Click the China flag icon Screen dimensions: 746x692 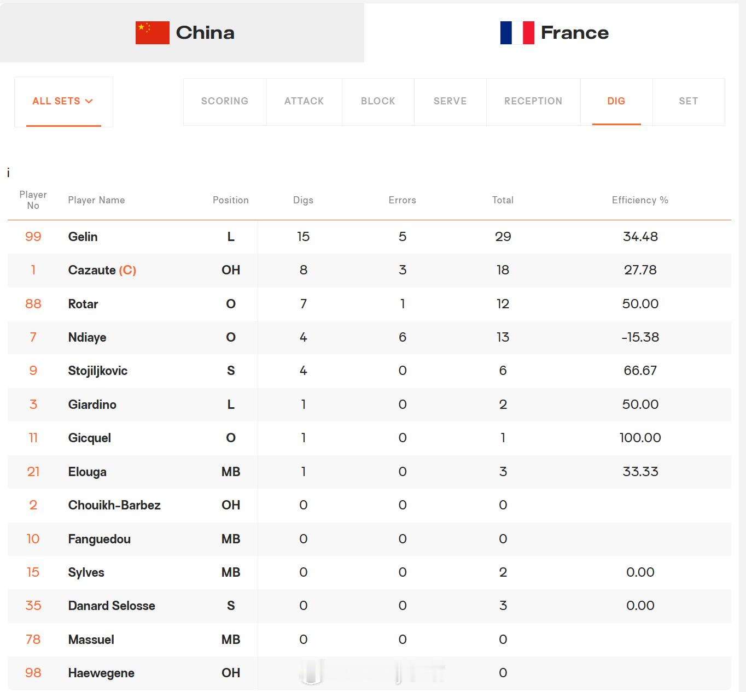(153, 33)
